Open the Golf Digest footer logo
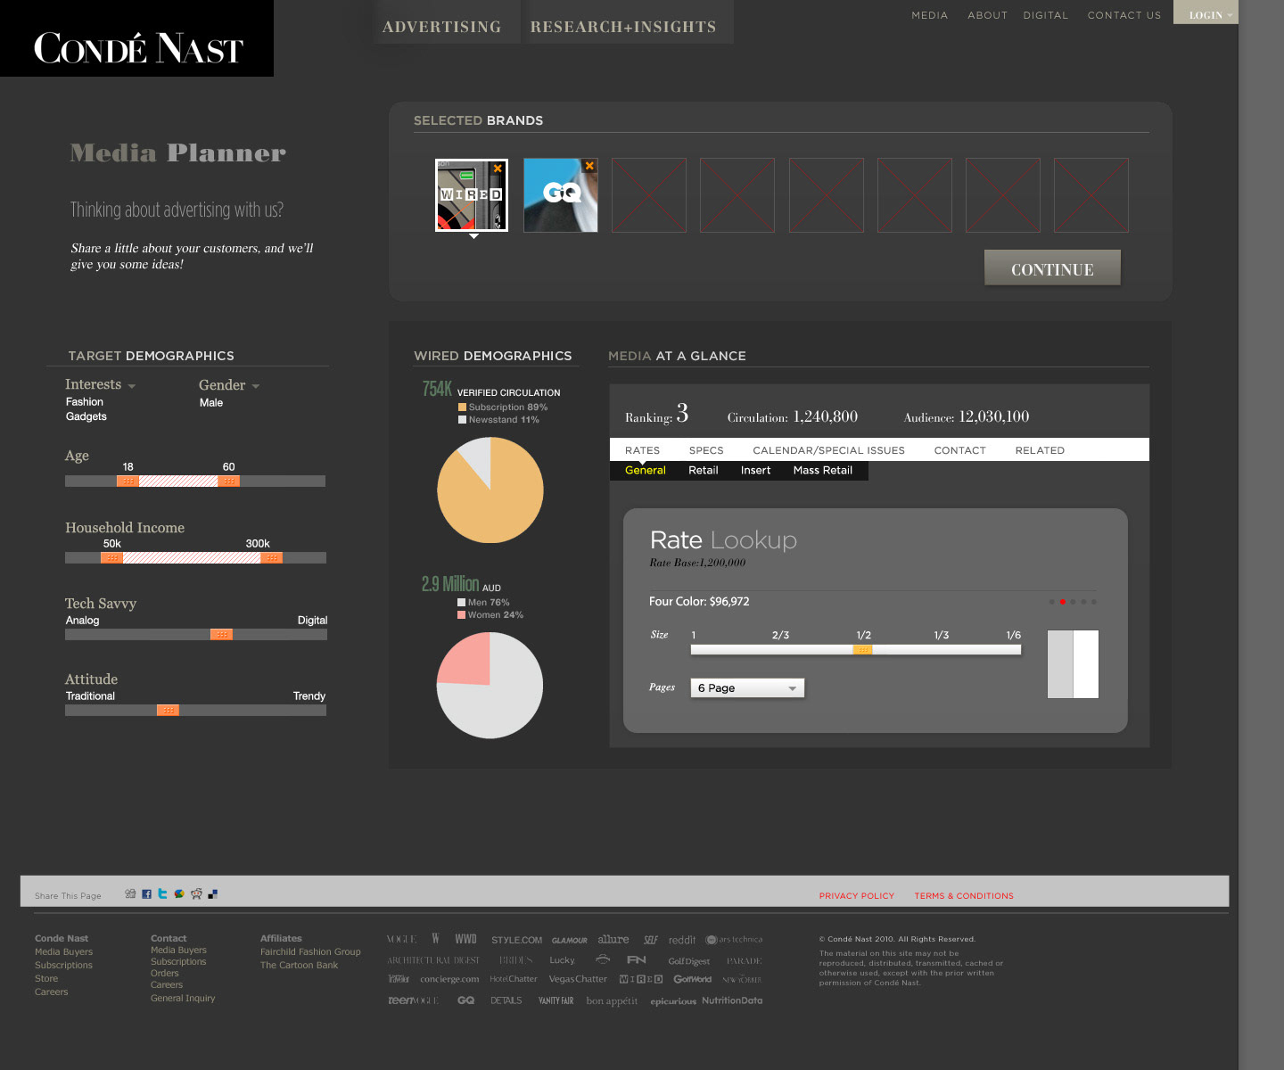1284x1070 pixels. tap(689, 961)
